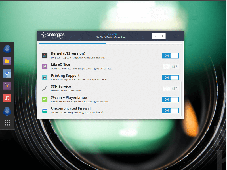
Task: Click the Steam + PlayonLinux gamepad icon
Action: (x=45, y=99)
